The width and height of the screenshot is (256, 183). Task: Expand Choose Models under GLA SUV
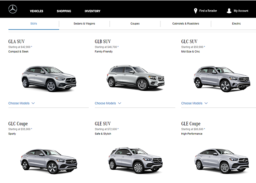(21, 103)
